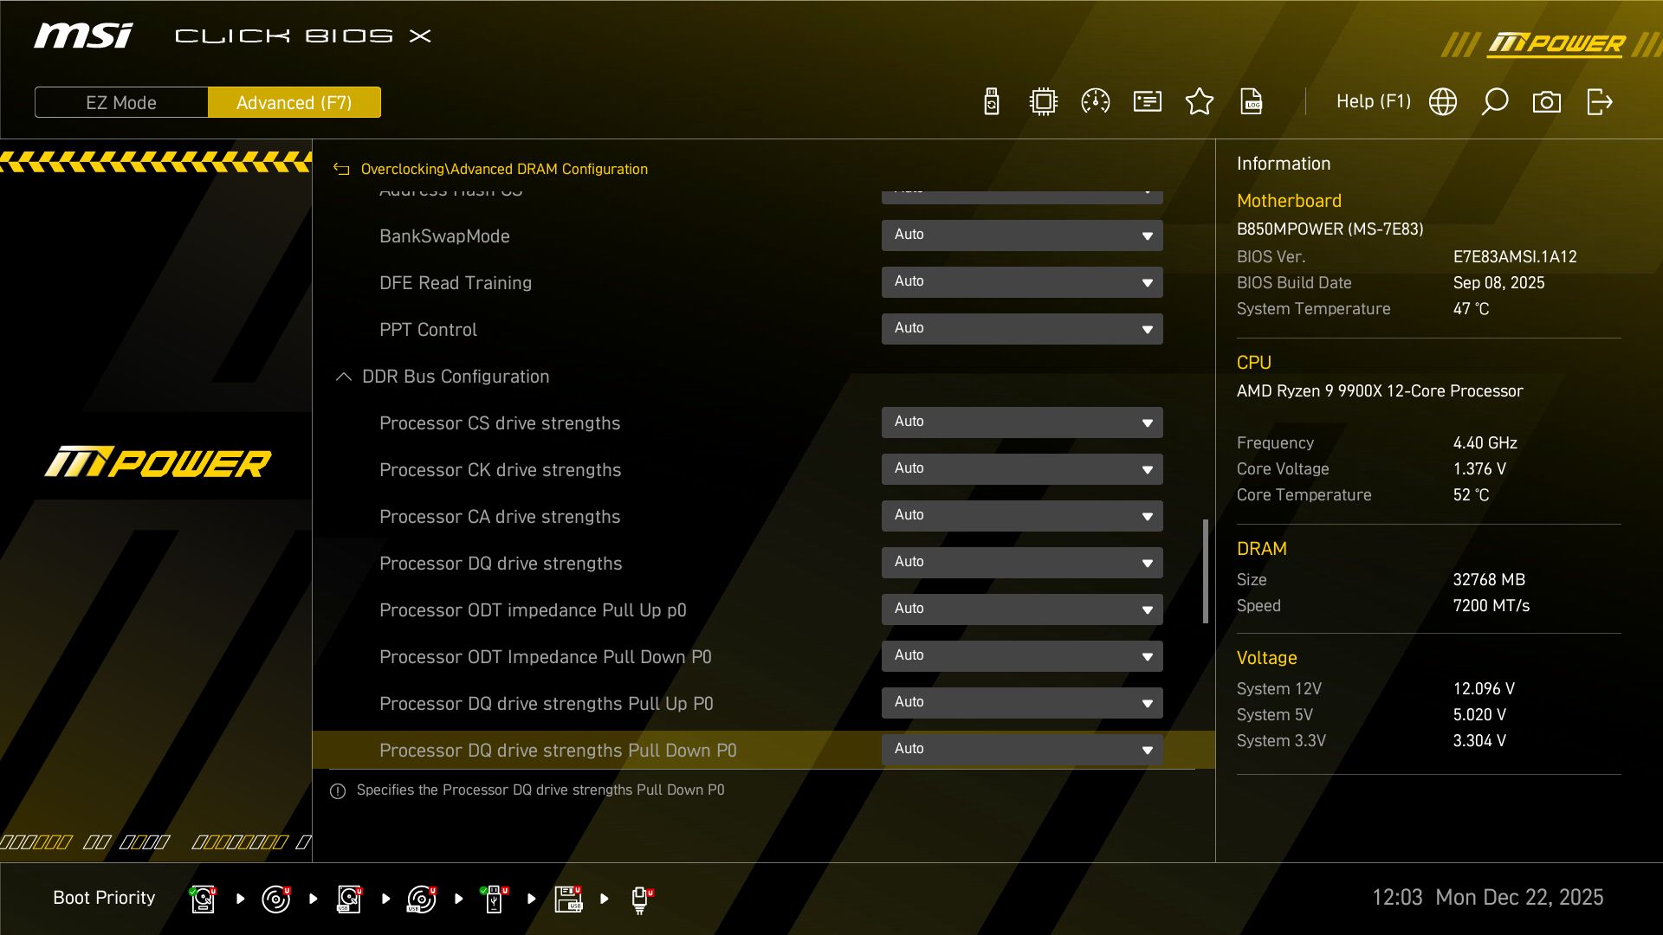Open the hardware monitor gauge icon

(1096, 102)
